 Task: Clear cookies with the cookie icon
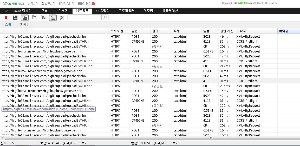(43, 17)
